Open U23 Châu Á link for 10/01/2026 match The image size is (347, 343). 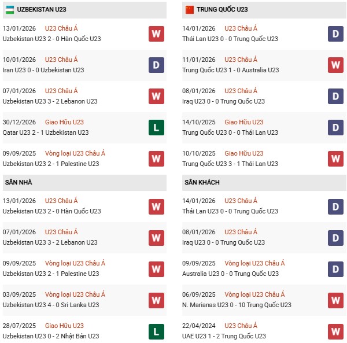[x=61, y=60]
